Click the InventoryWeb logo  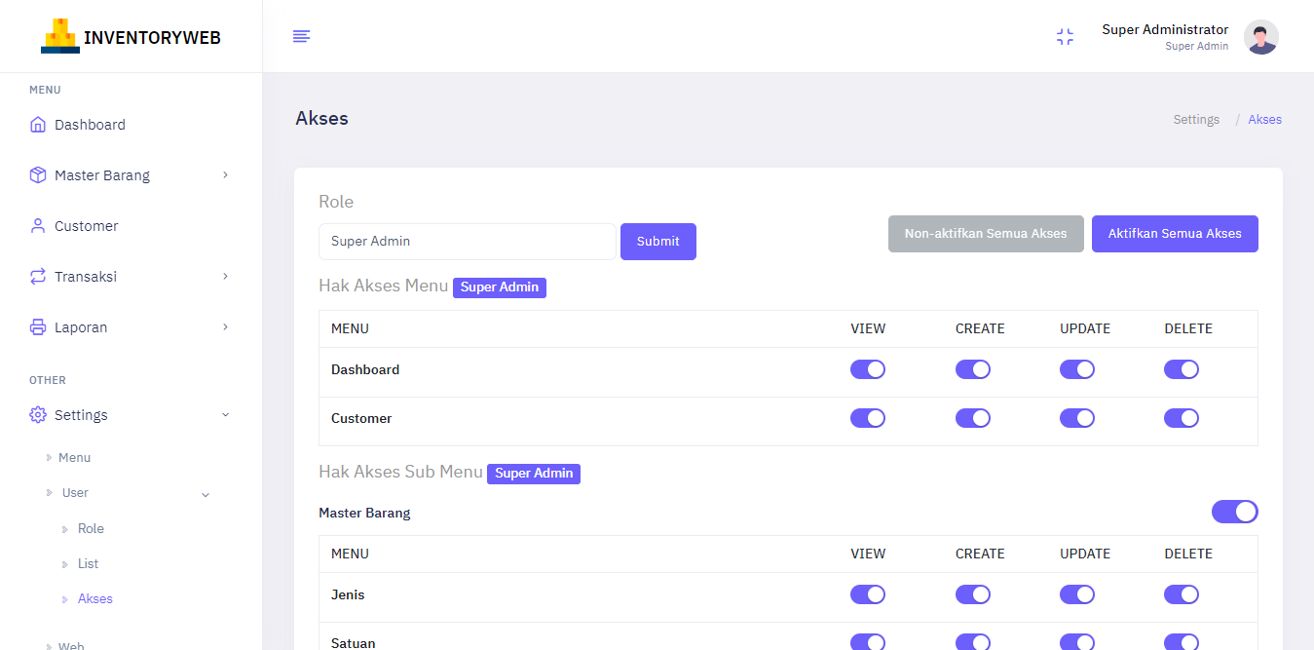pyautogui.click(x=130, y=36)
